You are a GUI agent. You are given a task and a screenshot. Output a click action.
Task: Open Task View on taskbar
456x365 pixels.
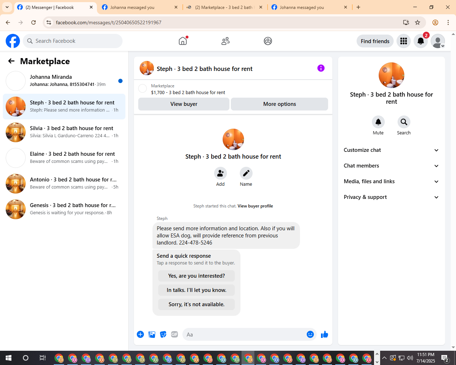[x=43, y=358]
